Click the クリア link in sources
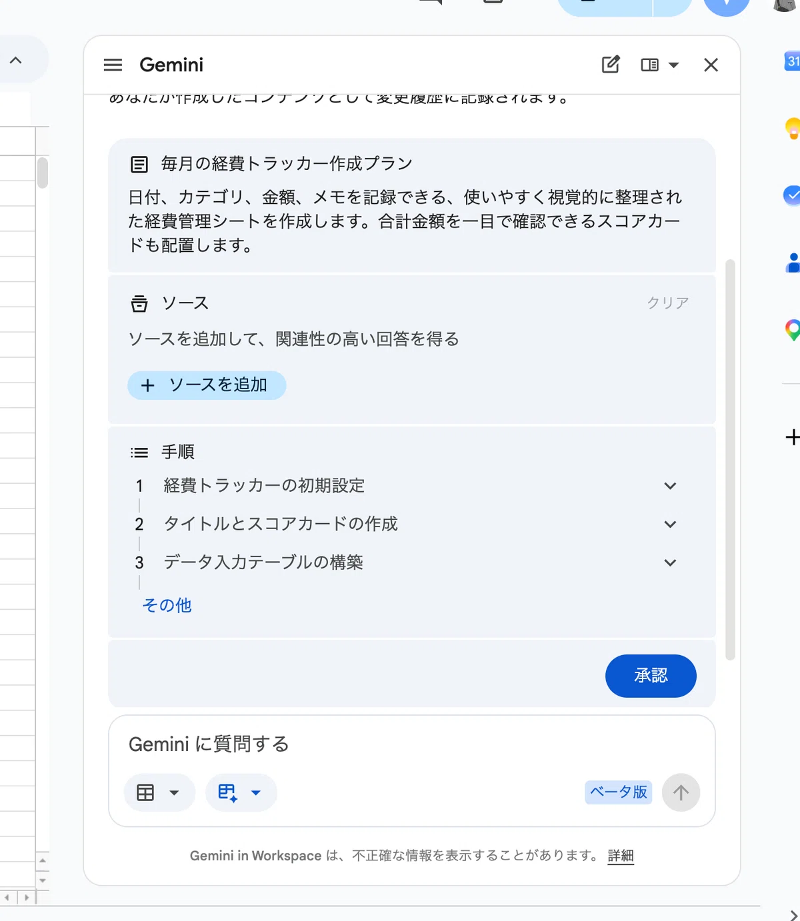The width and height of the screenshot is (800, 921). (667, 303)
